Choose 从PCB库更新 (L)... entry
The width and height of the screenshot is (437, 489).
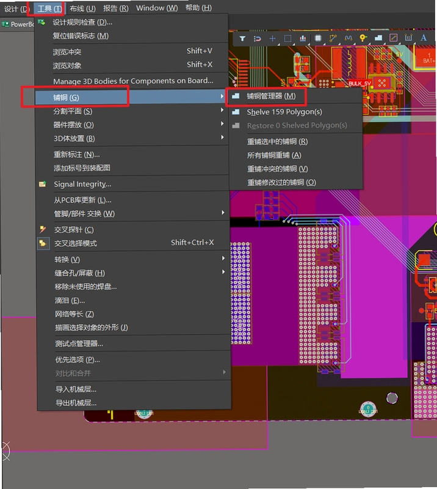click(132, 200)
